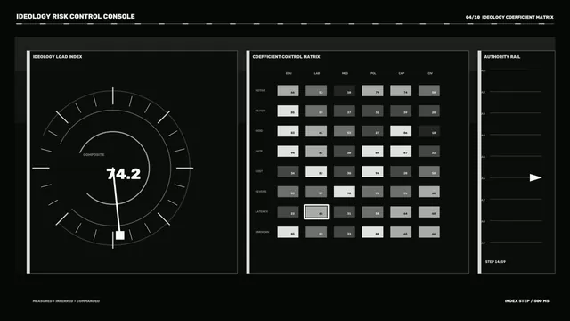Select the RIGID row LAB column cell
This screenshot has height=321, width=570.
tap(316, 131)
